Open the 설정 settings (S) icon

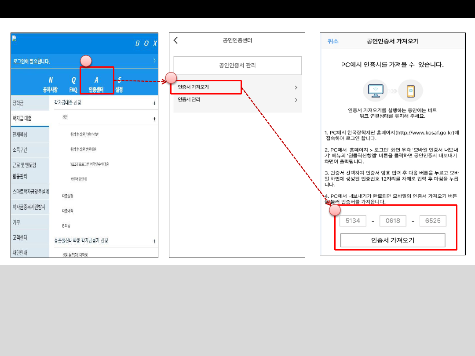119,84
